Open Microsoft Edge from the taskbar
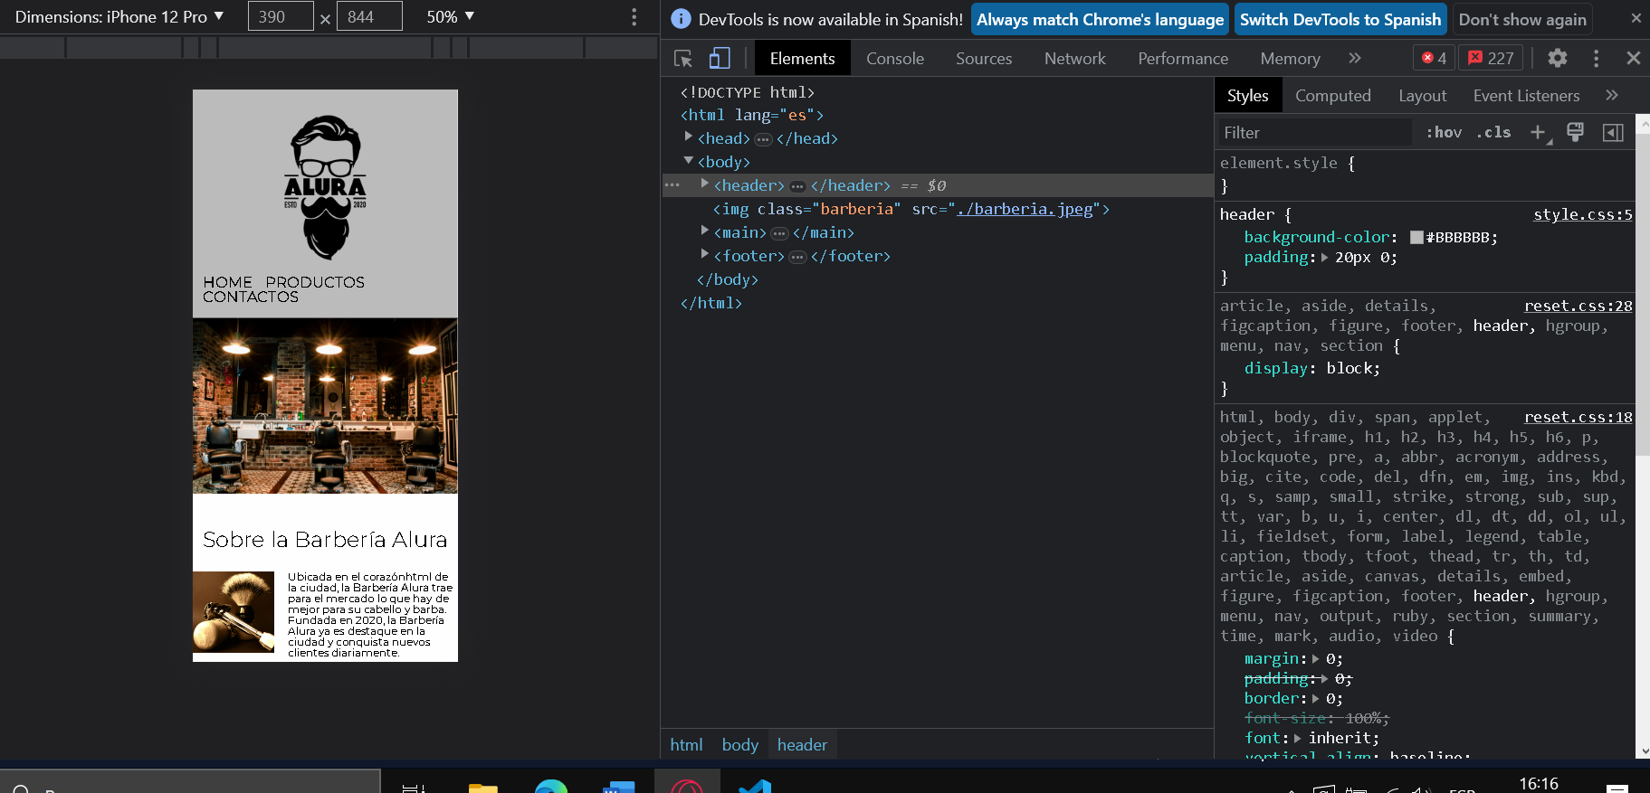 pyautogui.click(x=550, y=788)
